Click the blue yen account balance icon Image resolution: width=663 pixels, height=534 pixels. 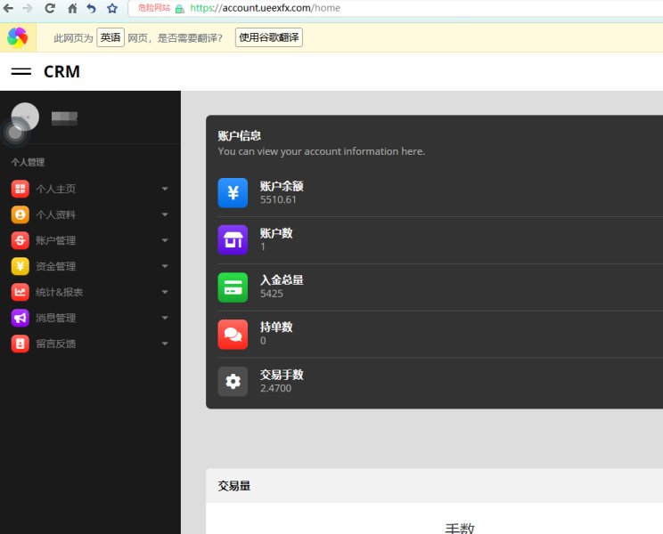pyautogui.click(x=233, y=193)
